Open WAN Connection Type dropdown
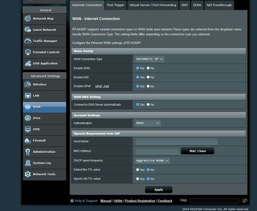 tap(149, 59)
